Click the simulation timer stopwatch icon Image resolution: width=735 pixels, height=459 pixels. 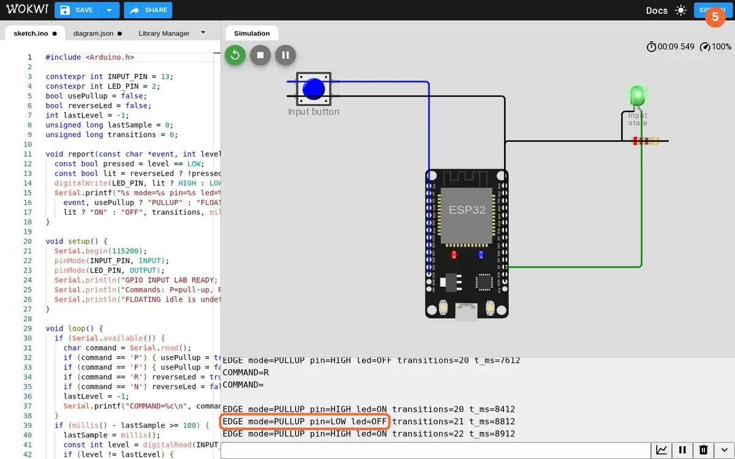click(652, 47)
